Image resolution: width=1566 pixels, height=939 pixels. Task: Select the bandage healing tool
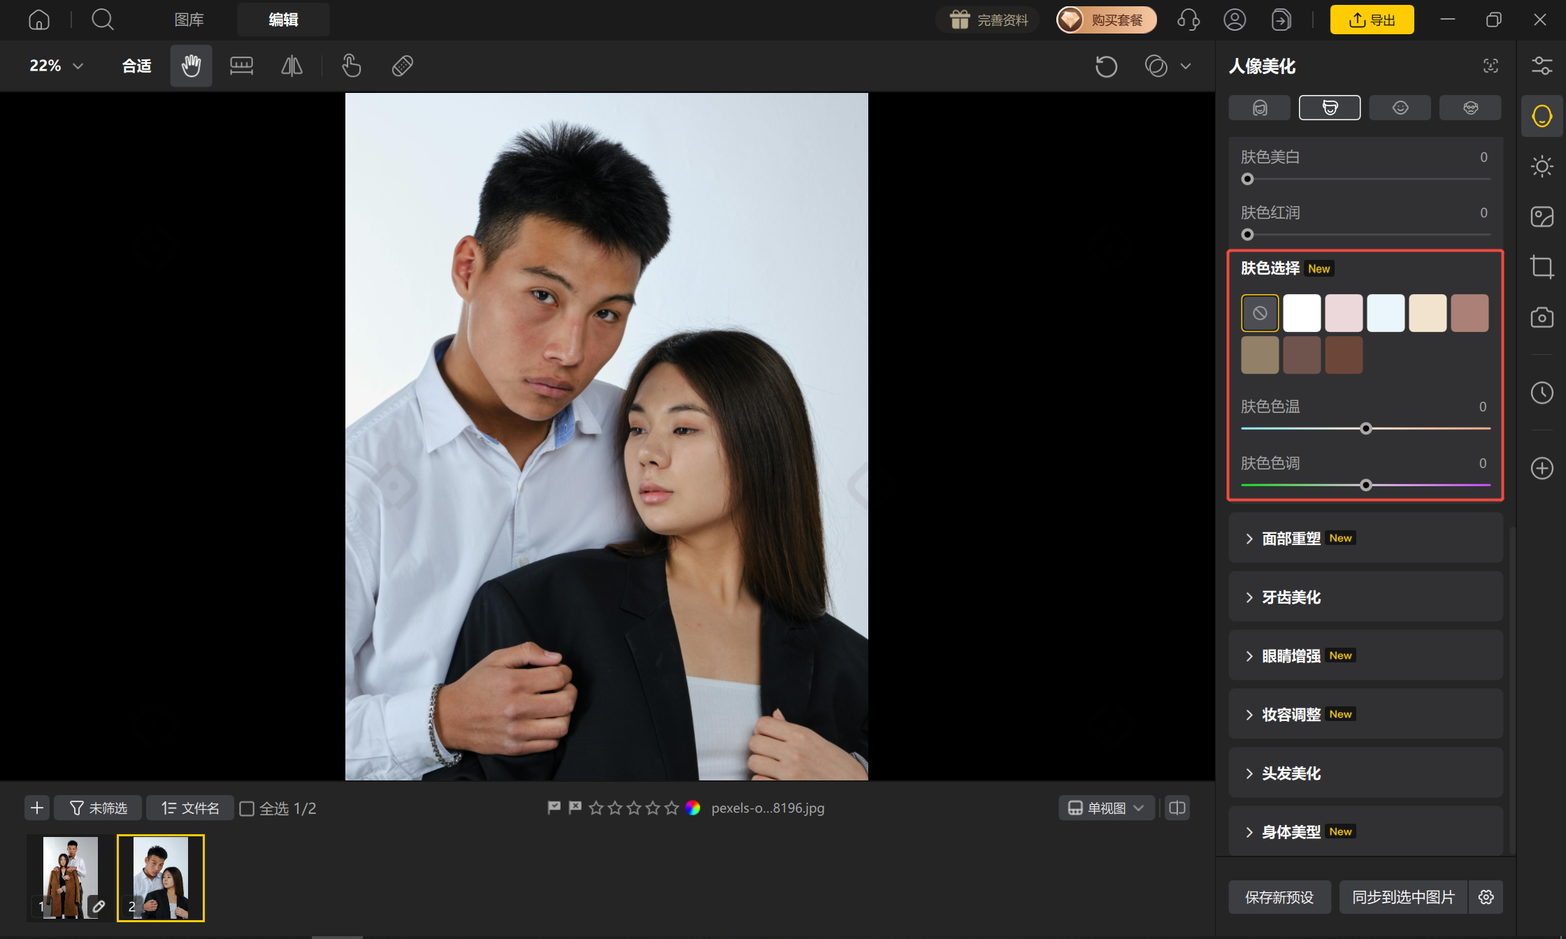[x=403, y=66]
